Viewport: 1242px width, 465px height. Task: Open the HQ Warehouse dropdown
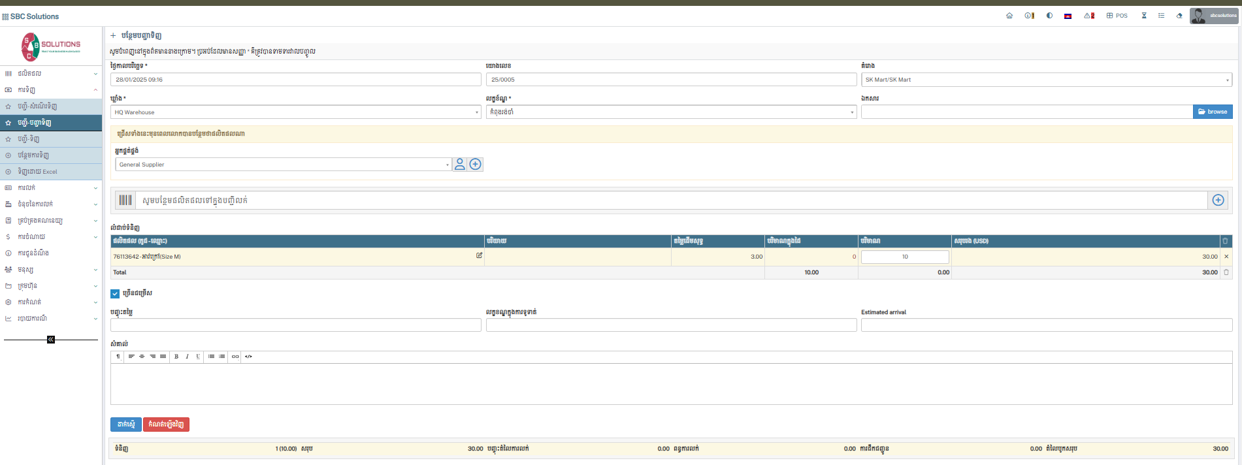295,112
